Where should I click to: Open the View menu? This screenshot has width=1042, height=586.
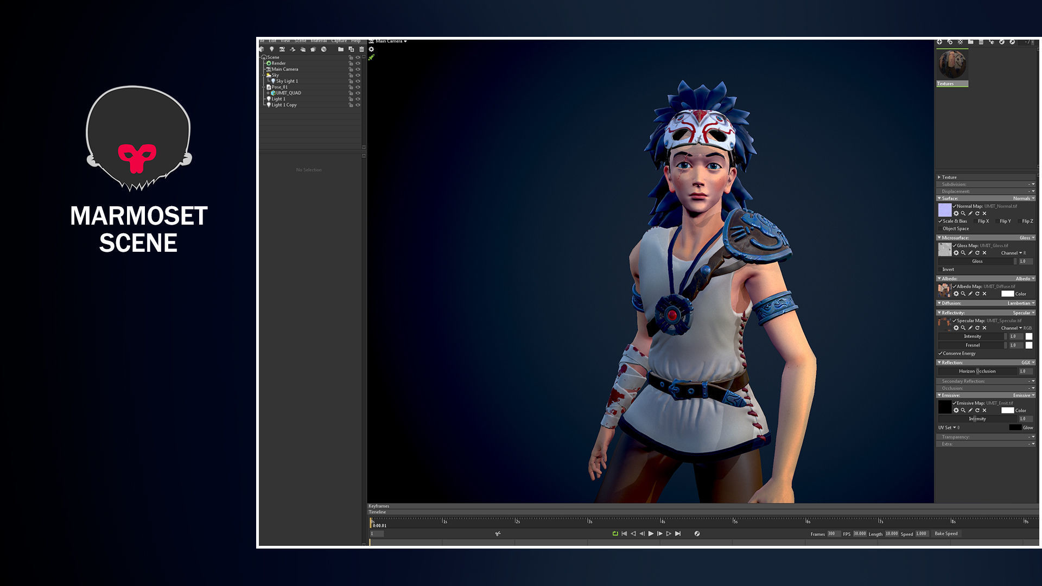coord(285,41)
